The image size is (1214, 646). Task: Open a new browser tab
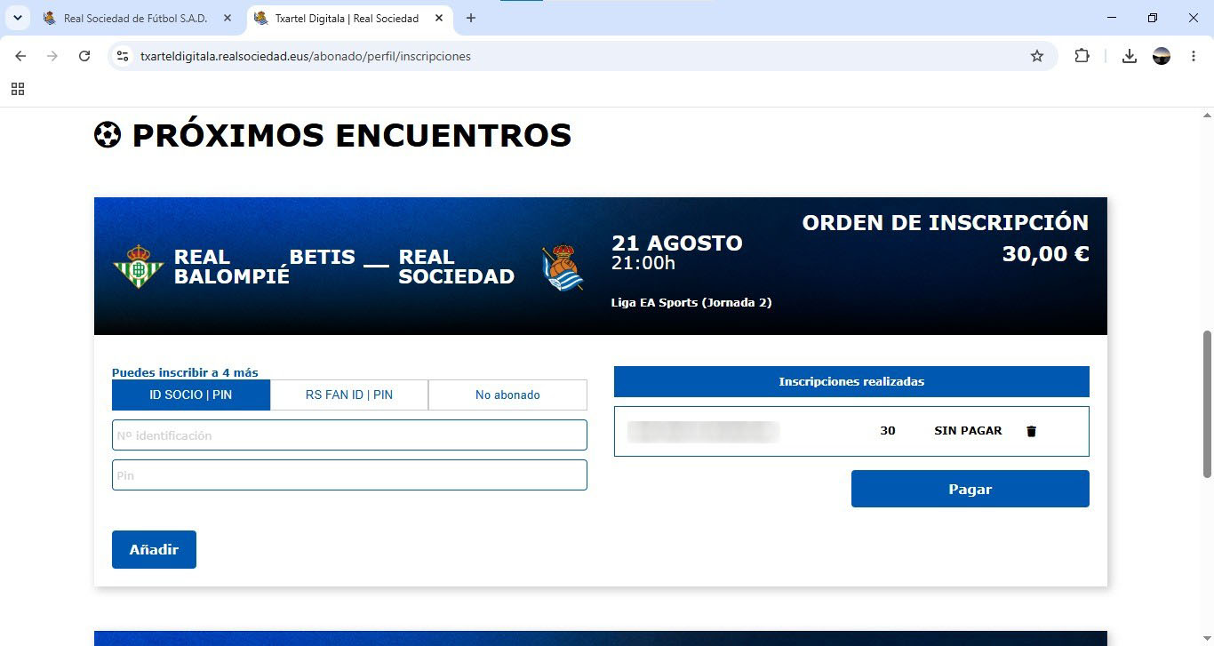471,18
